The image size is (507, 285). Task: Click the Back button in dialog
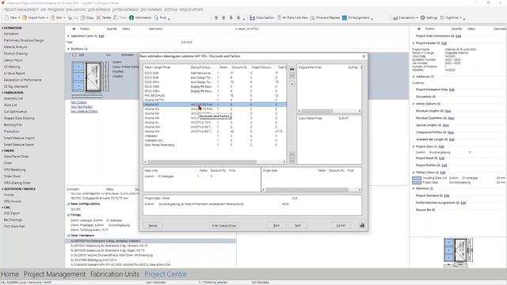tap(276, 225)
